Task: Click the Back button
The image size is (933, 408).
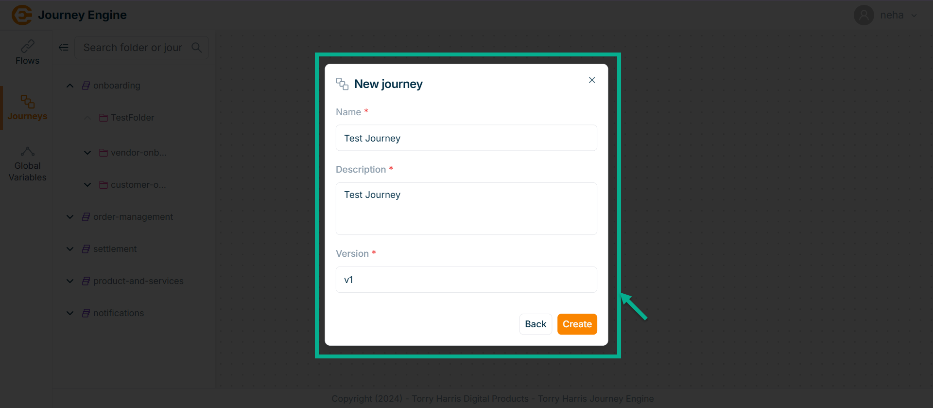Action: pos(536,324)
